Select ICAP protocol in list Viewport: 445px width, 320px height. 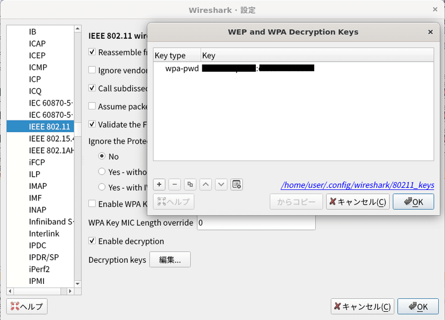[40, 43]
